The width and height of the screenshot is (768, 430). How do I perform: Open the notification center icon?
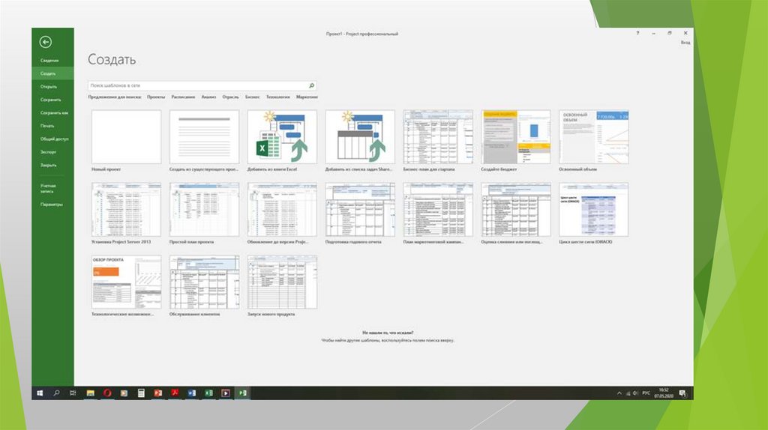682,393
